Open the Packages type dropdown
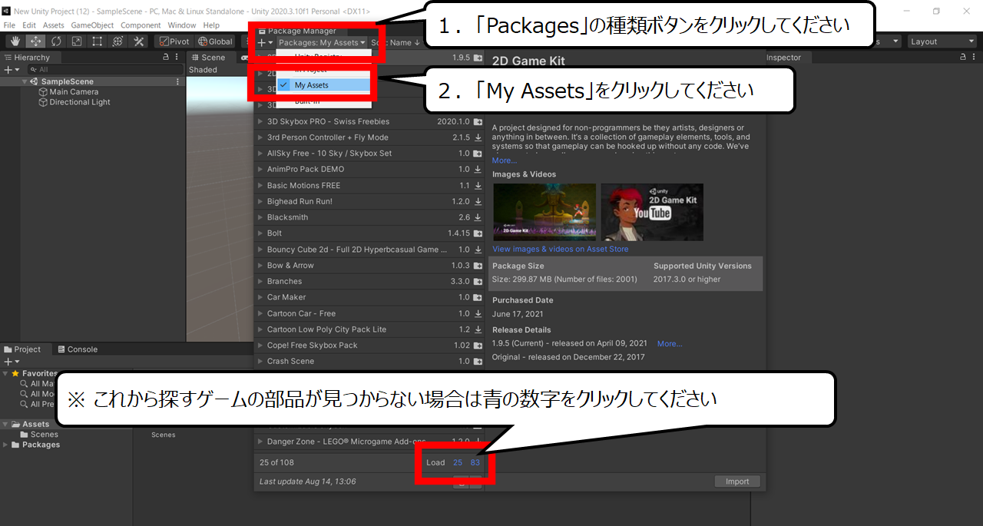This screenshot has width=983, height=526. (x=322, y=43)
